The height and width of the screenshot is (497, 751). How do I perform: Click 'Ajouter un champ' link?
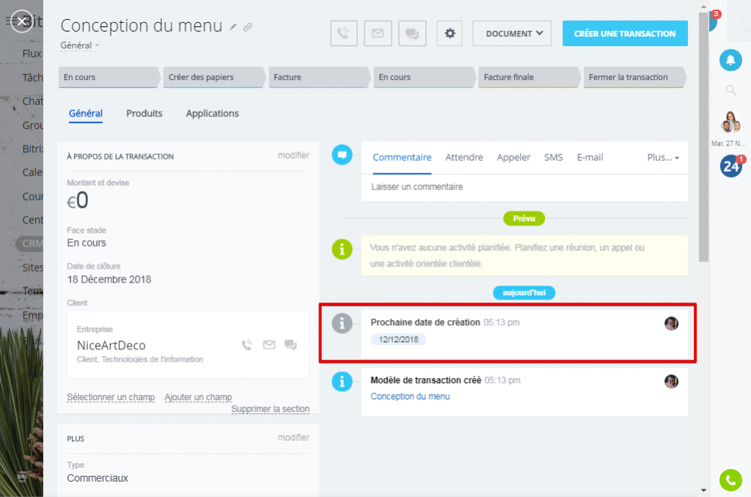click(198, 397)
